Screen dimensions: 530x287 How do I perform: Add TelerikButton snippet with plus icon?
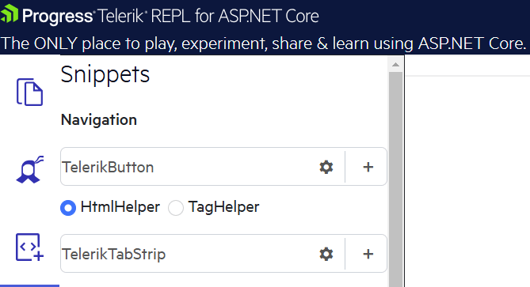(x=368, y=167)
